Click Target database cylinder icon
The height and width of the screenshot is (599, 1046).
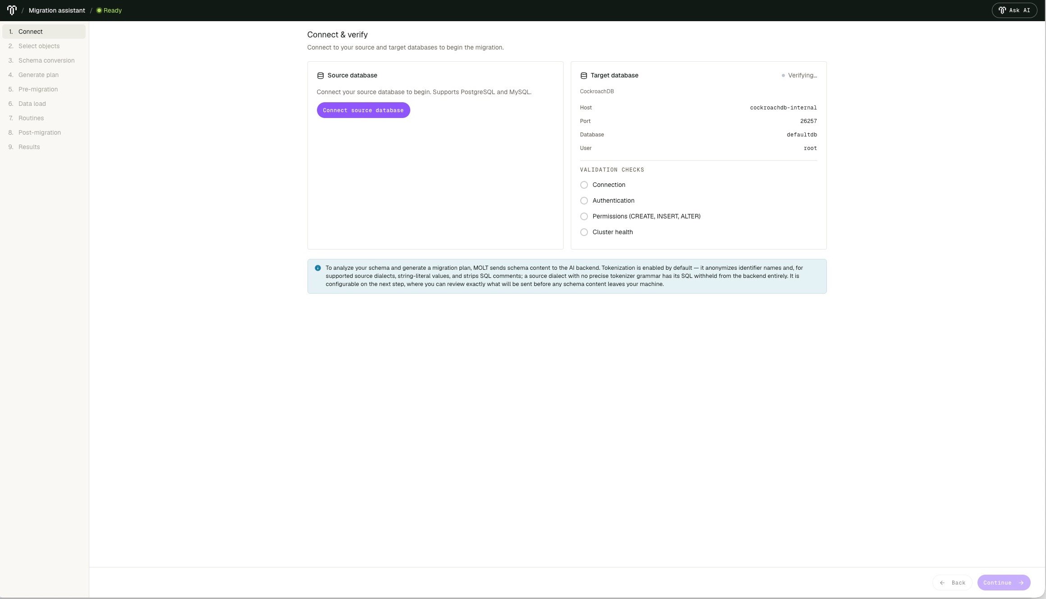tap(583, 76)
